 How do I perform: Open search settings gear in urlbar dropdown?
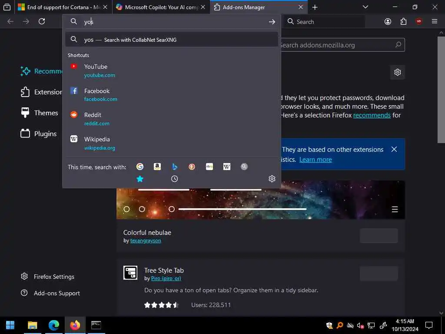pyautogui.click(x=272, y=179)
